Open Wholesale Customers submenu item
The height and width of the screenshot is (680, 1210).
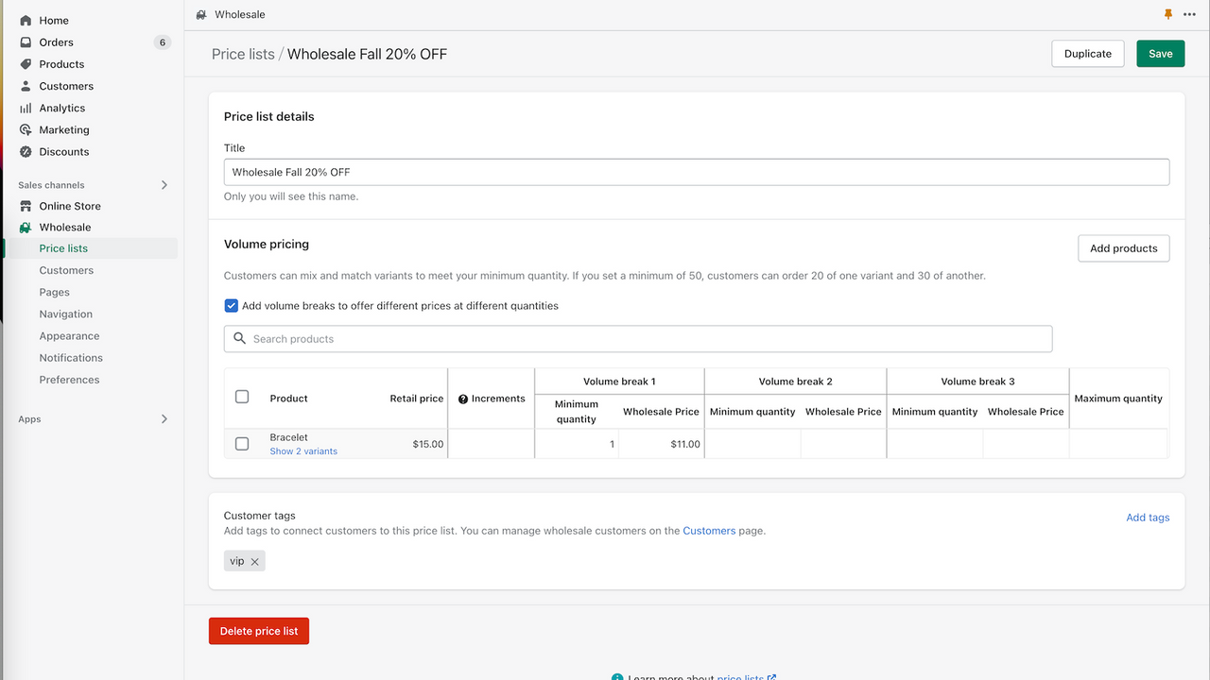click(x=66, y=270)
